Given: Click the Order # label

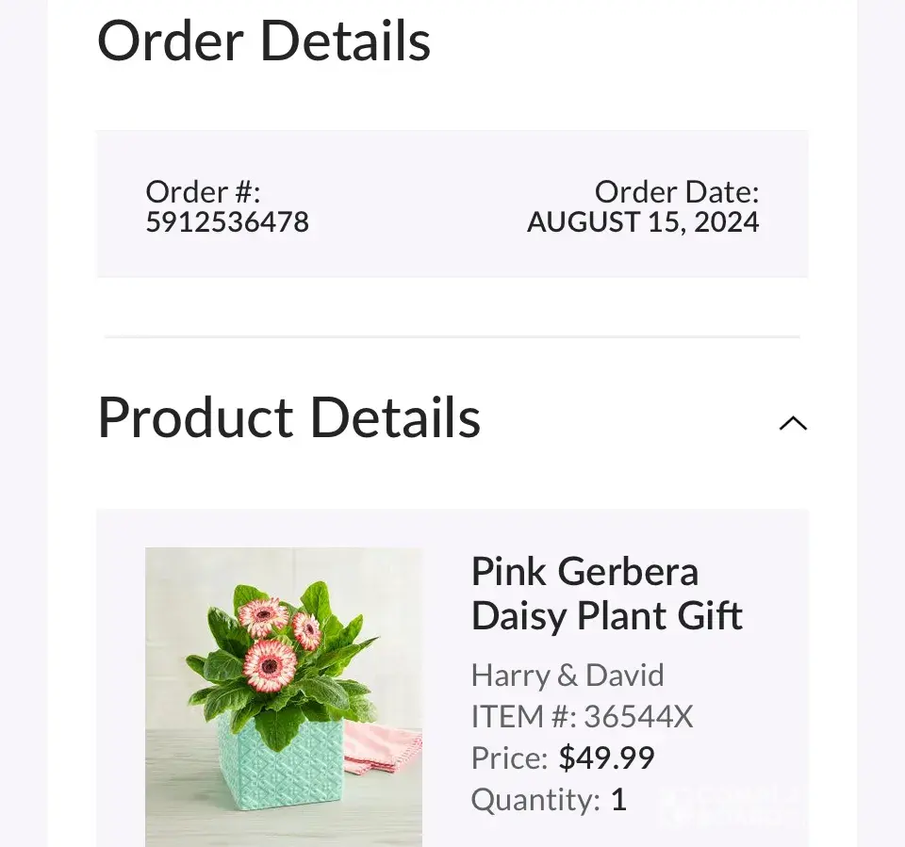Looking at the screenshot, I should coord(203,192).
